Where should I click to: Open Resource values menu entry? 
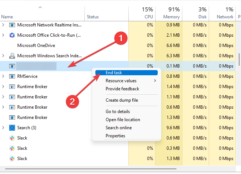click(127, 81)
